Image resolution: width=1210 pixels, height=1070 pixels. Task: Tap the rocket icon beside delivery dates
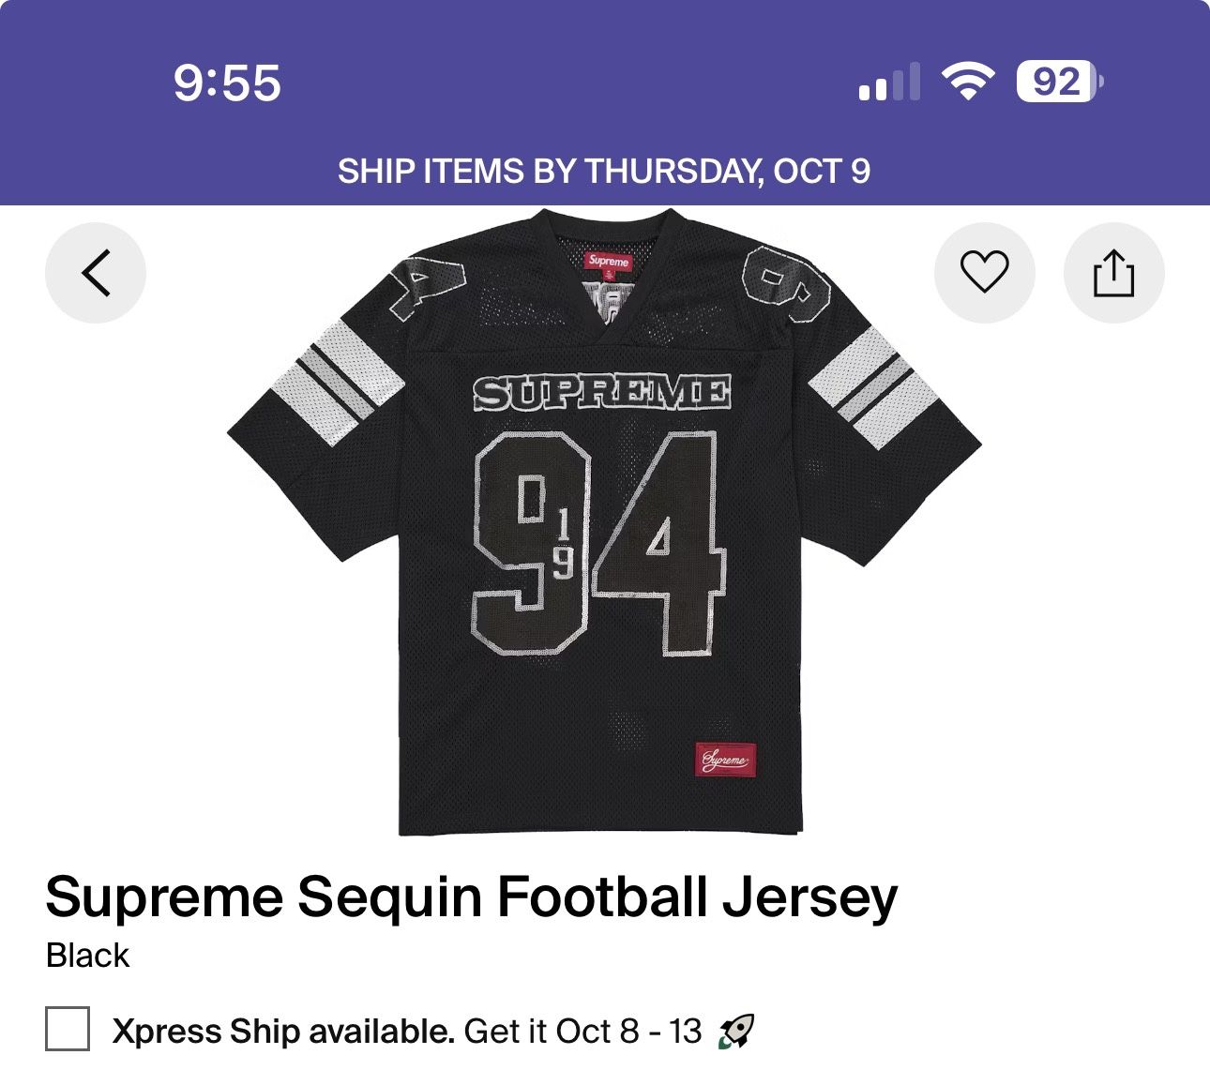735,1032
